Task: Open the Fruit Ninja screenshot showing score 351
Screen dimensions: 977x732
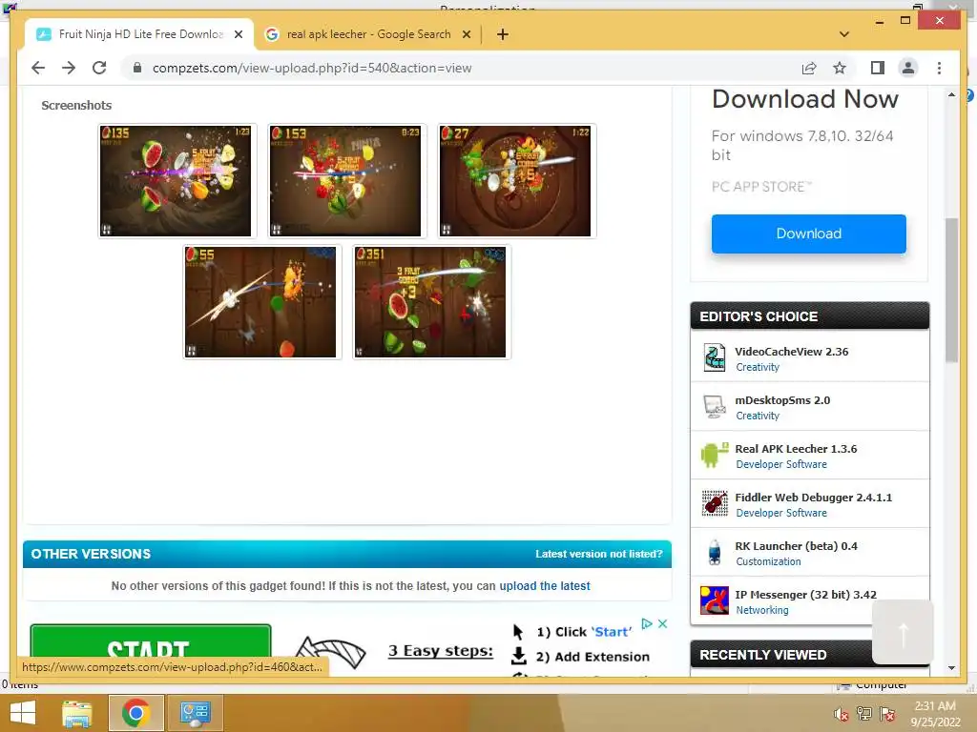Action: 431,302
